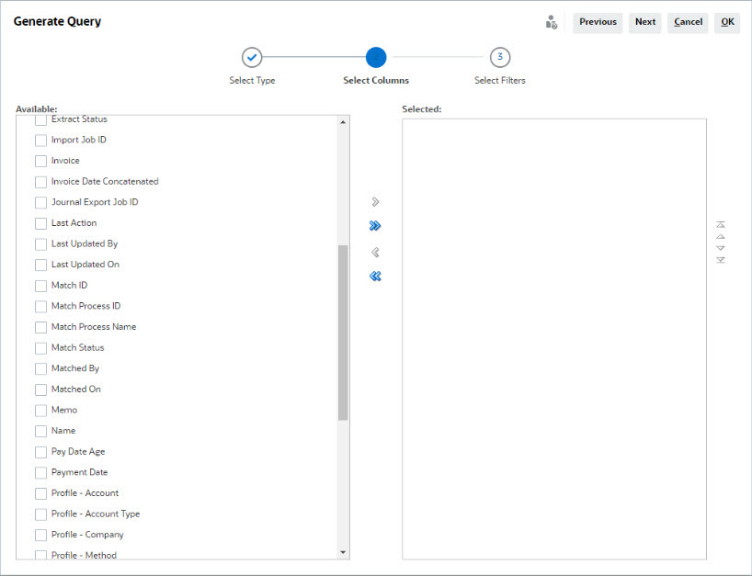The image size is (752, 576).
Task: Select the Pay Date Age checkbox
Action: pos(40,452)
